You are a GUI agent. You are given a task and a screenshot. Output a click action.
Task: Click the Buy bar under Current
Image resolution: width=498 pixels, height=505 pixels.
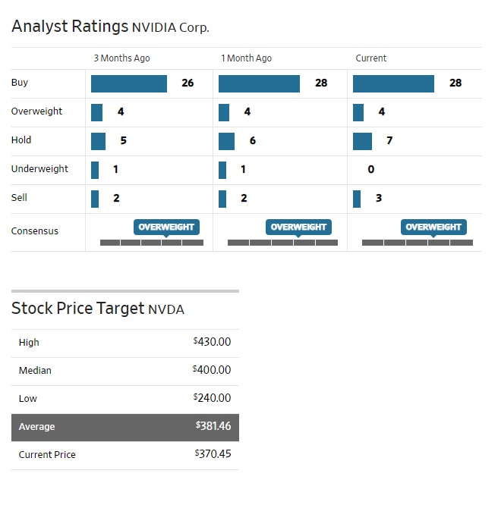pos(393,83)
